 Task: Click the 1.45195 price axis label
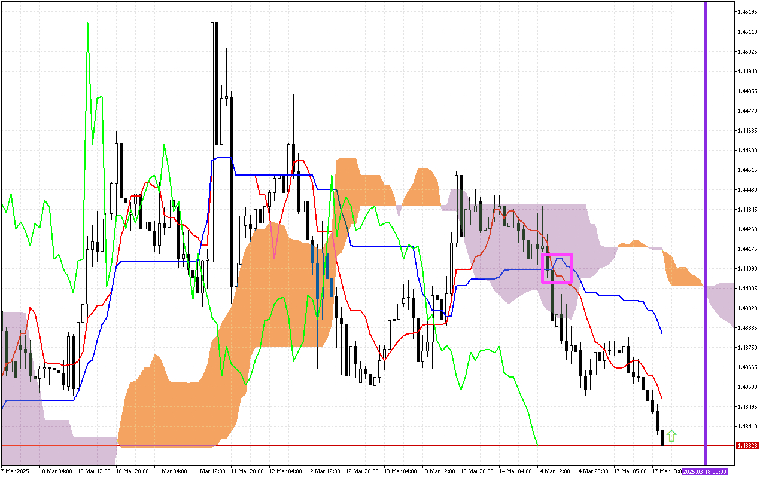[747, 12]
